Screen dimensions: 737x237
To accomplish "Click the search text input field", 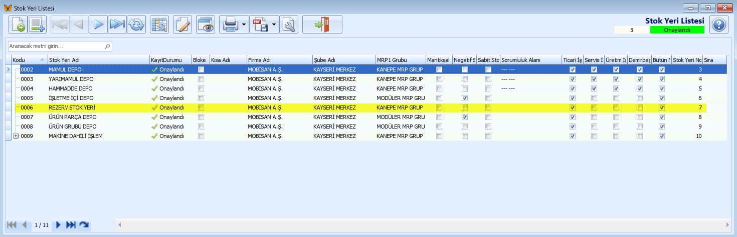I will [x=60, y=46].
